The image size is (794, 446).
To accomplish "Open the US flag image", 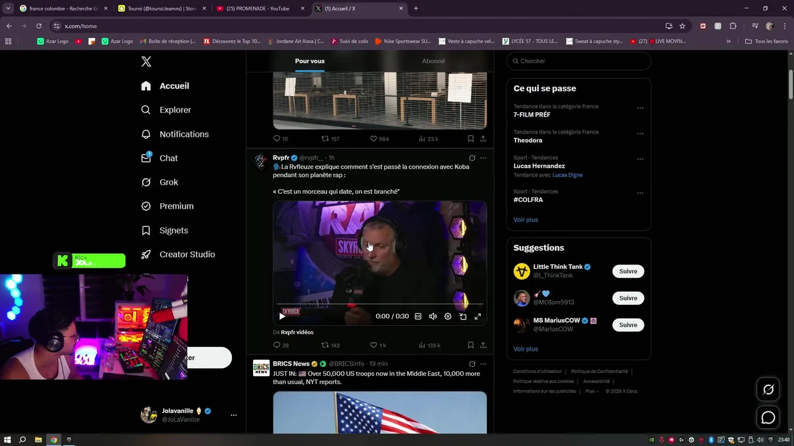I will (380, 413).
